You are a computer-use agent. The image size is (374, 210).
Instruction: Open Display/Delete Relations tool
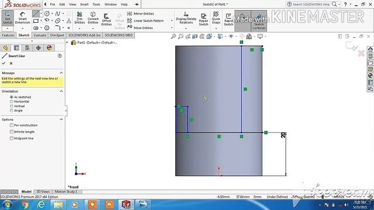(186, 18)
